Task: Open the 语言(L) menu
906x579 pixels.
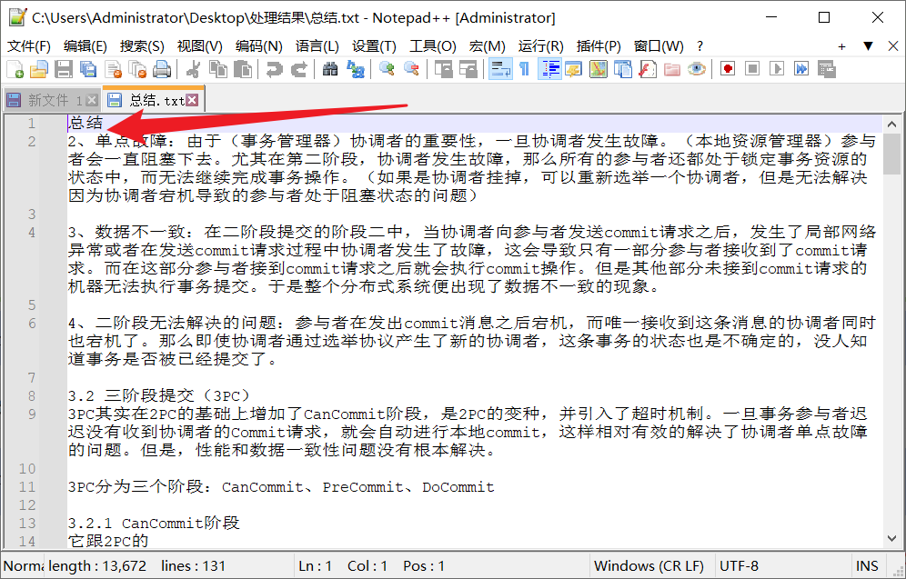Action: click(317, 46)
